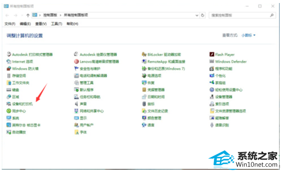Open the 设备管理器 link
The image size is (281, 171).
[224, 97]
